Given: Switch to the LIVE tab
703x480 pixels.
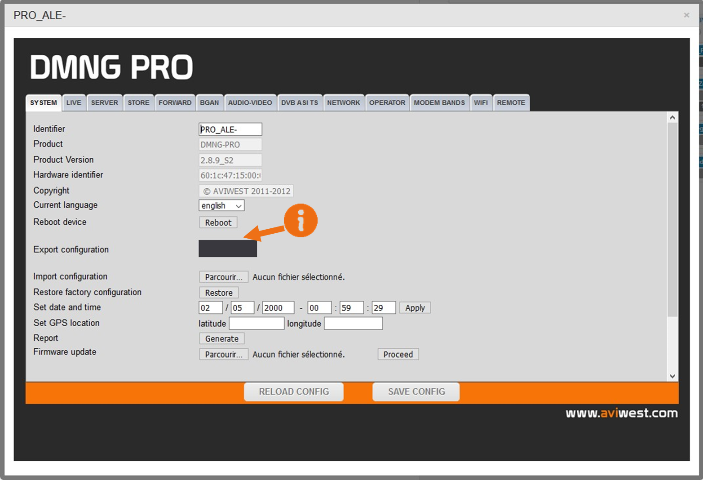Looking at the screenshot, I should coord(74,102).
